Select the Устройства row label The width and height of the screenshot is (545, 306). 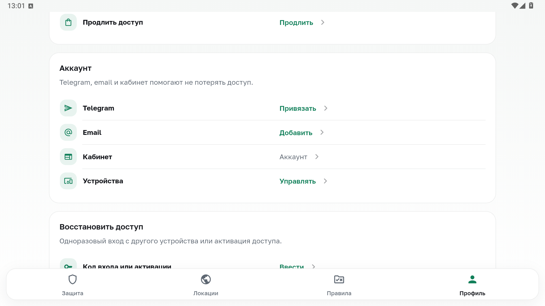pos(103,181)
